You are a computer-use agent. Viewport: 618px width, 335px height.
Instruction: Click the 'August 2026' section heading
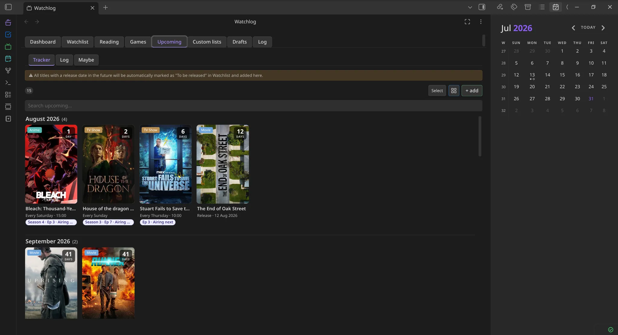pyautogui.click(x=42, y=119)
